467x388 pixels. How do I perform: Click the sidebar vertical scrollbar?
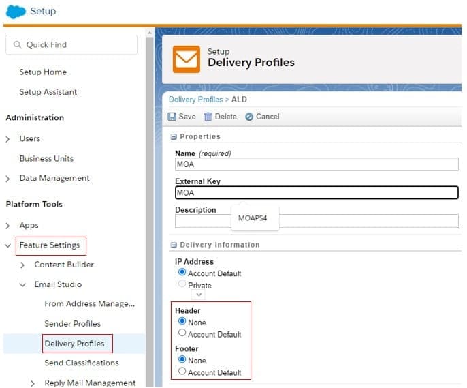pos(150,205)
